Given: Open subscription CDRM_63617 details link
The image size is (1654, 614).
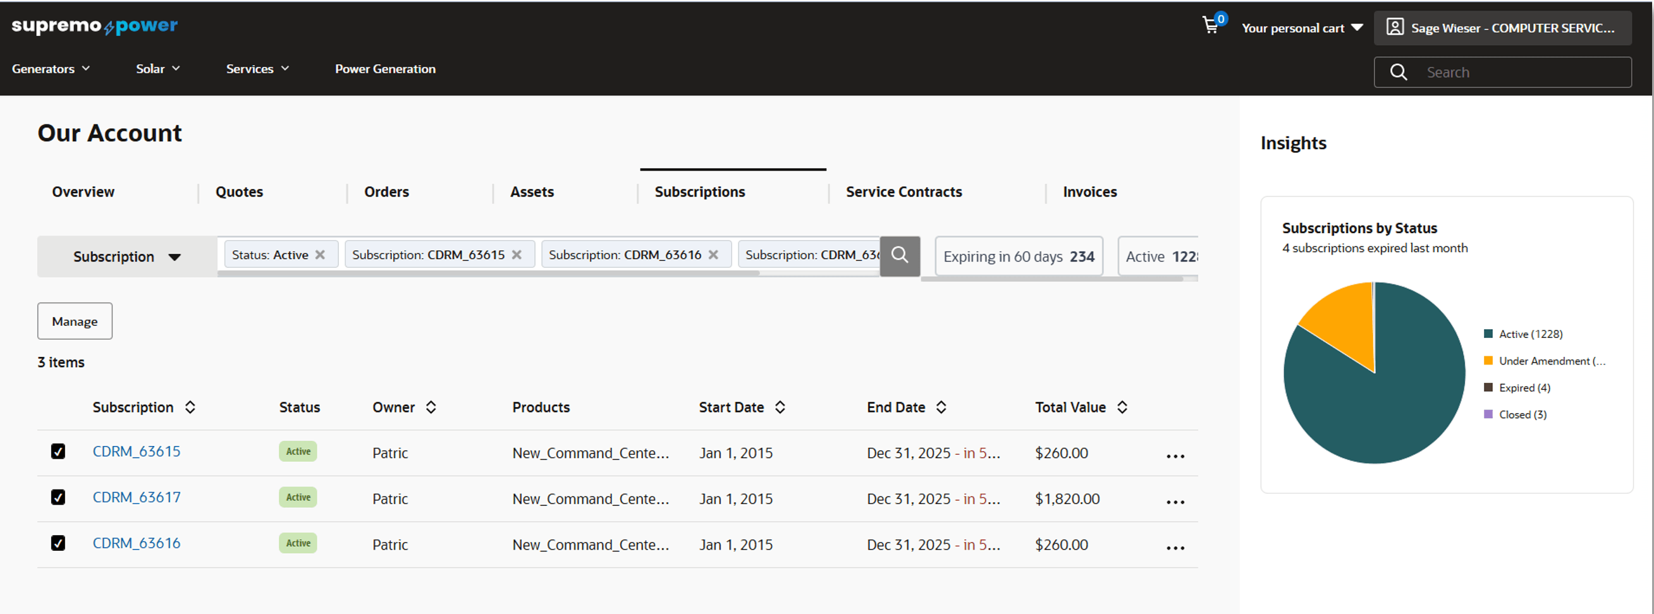Looking at the screenshot, I should [136, 497].
